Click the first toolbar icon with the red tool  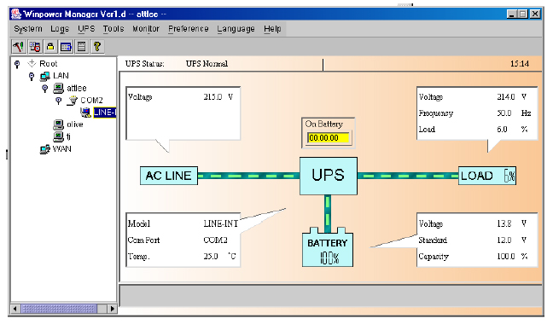19,47
